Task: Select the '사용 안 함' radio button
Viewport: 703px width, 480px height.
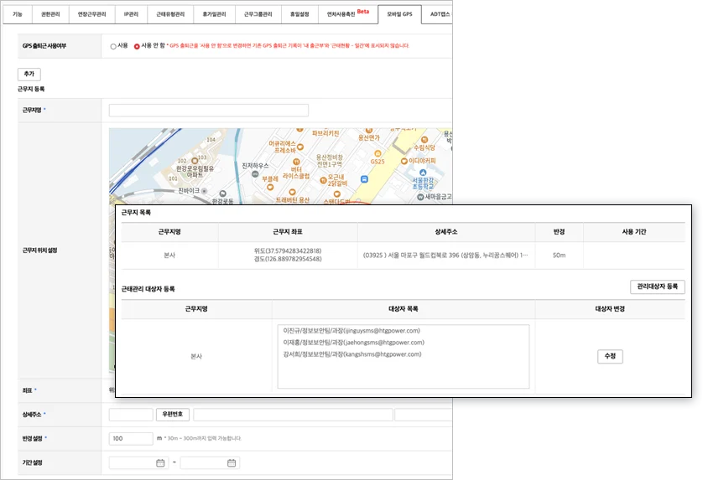Action: coord(137,46)
